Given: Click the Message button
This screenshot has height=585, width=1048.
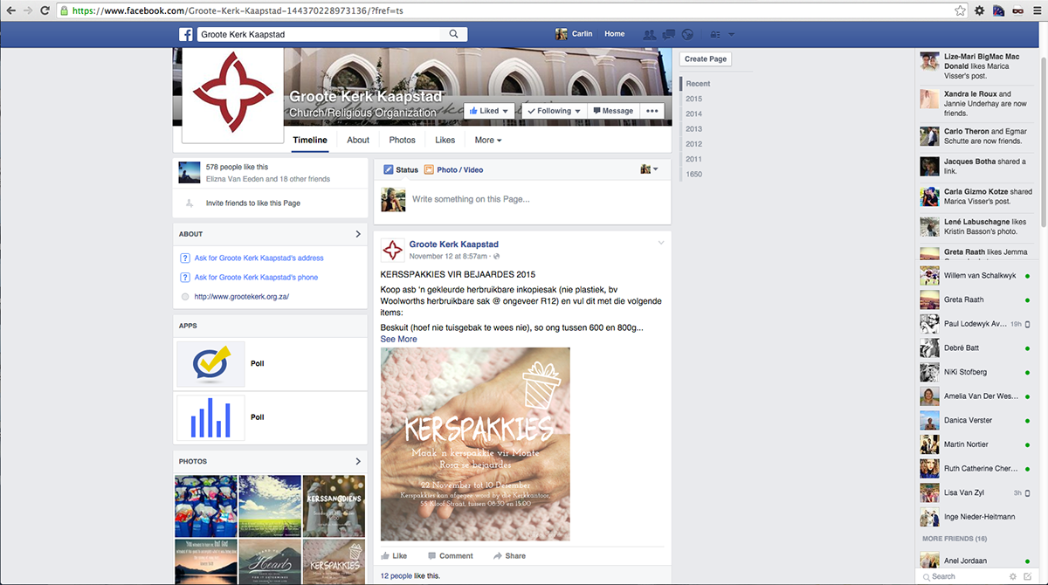Looking at the screenshot, I should click(x=612, y=111).
